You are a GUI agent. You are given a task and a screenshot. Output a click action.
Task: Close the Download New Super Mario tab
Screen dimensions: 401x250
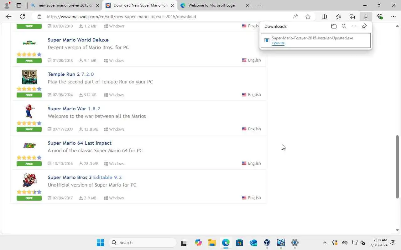click(x=172, y=5)
